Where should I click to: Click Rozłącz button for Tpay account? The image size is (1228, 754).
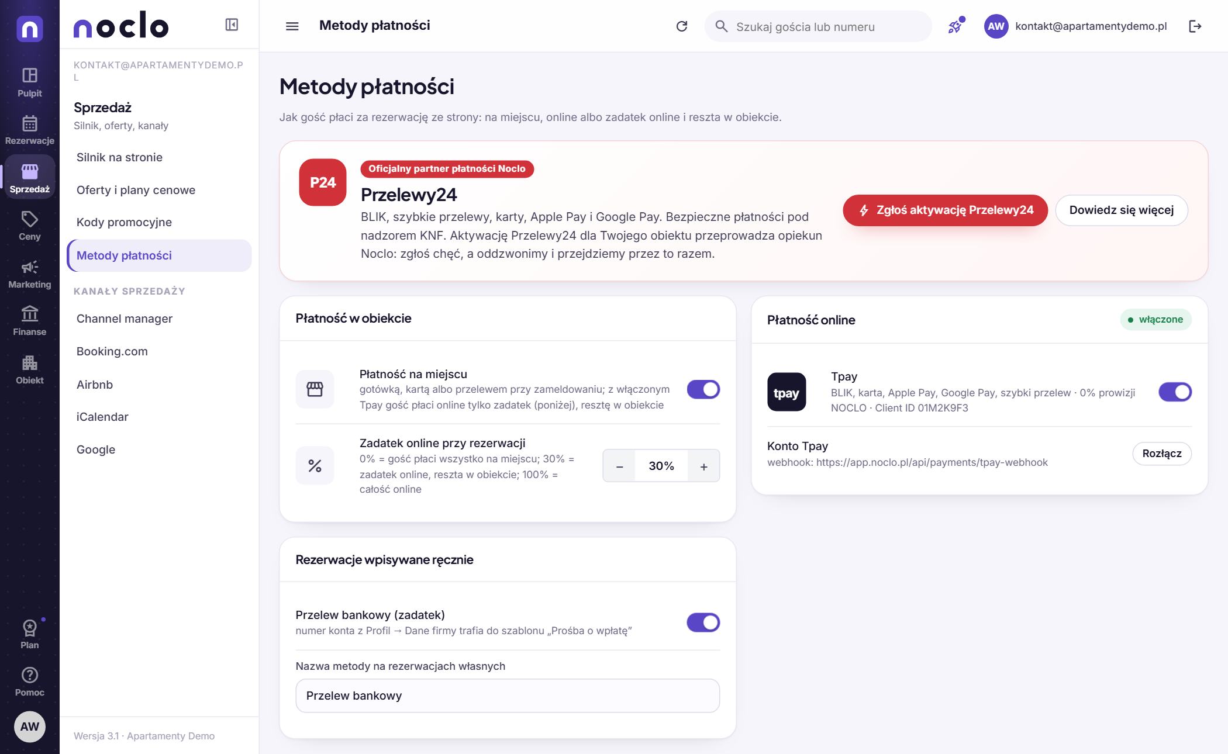tap(1161, 454)
